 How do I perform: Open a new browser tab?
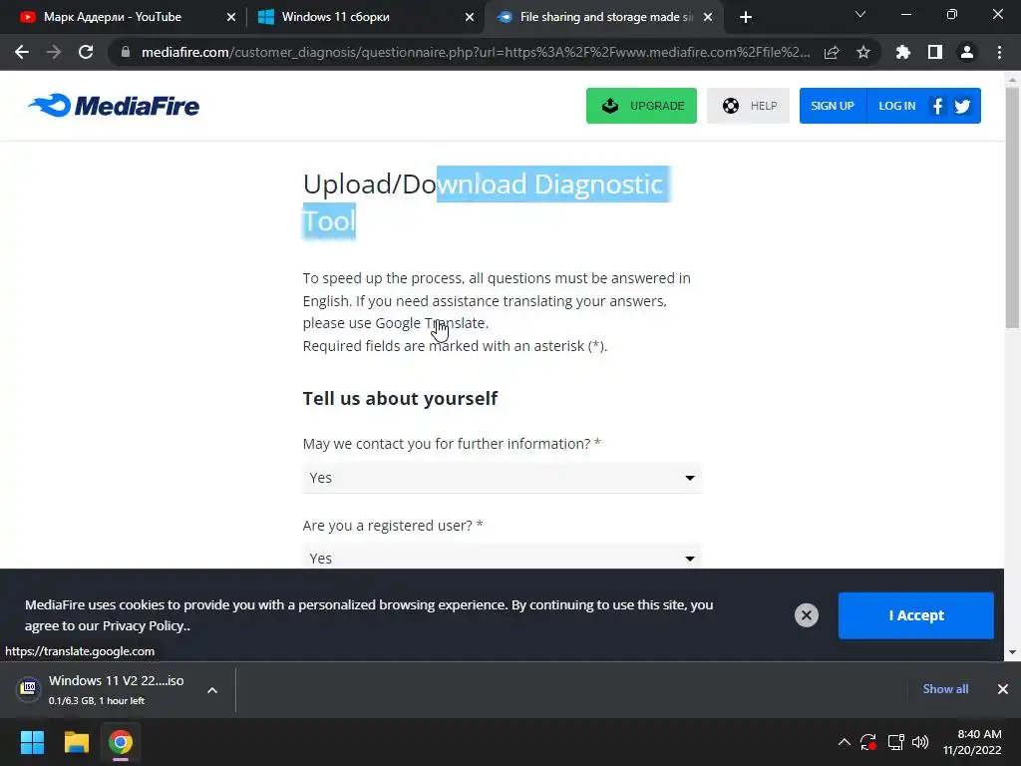click(746, 17)
